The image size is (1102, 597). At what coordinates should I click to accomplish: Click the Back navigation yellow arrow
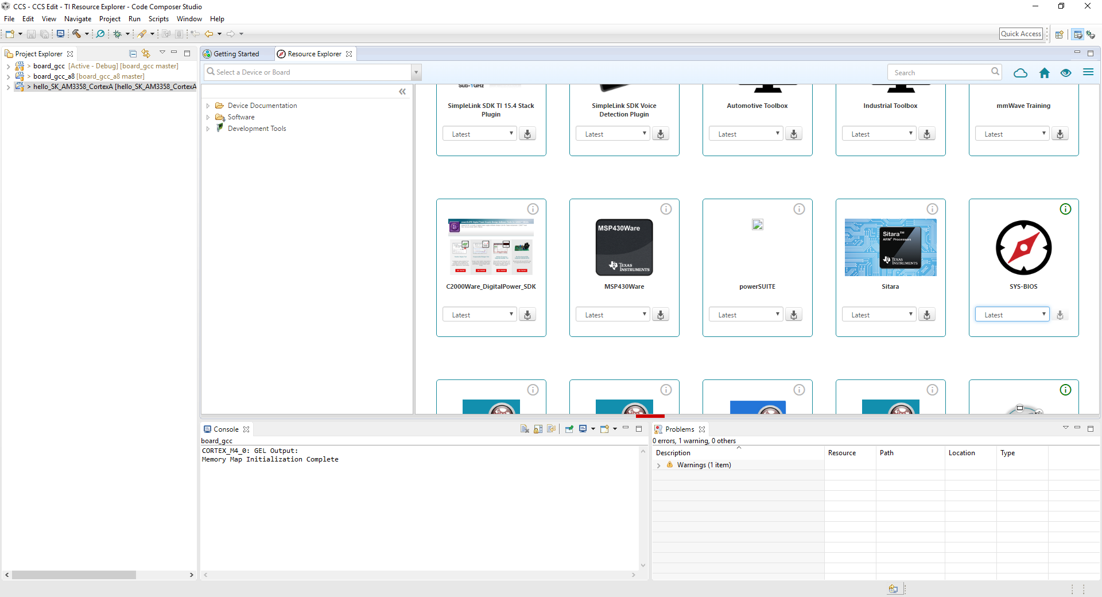[209, 34]
